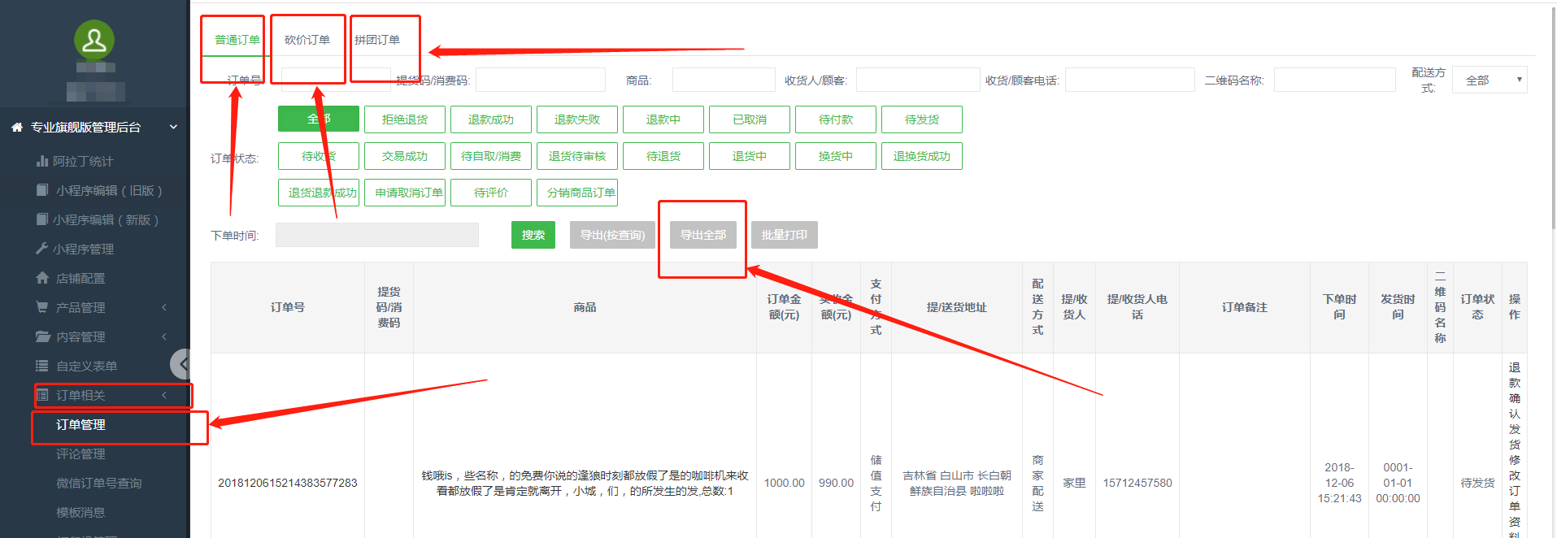Click the bar chart icon for 阿拉丁统计
This screenshot has width=1557, height=538.
tap(42, 161)
